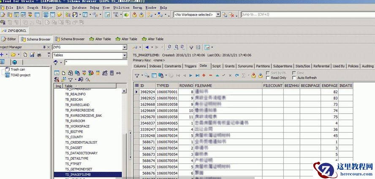The image size is (375, 179).
Task: Click the Trash can icon in Project Manager
Action: coord(7,69)
